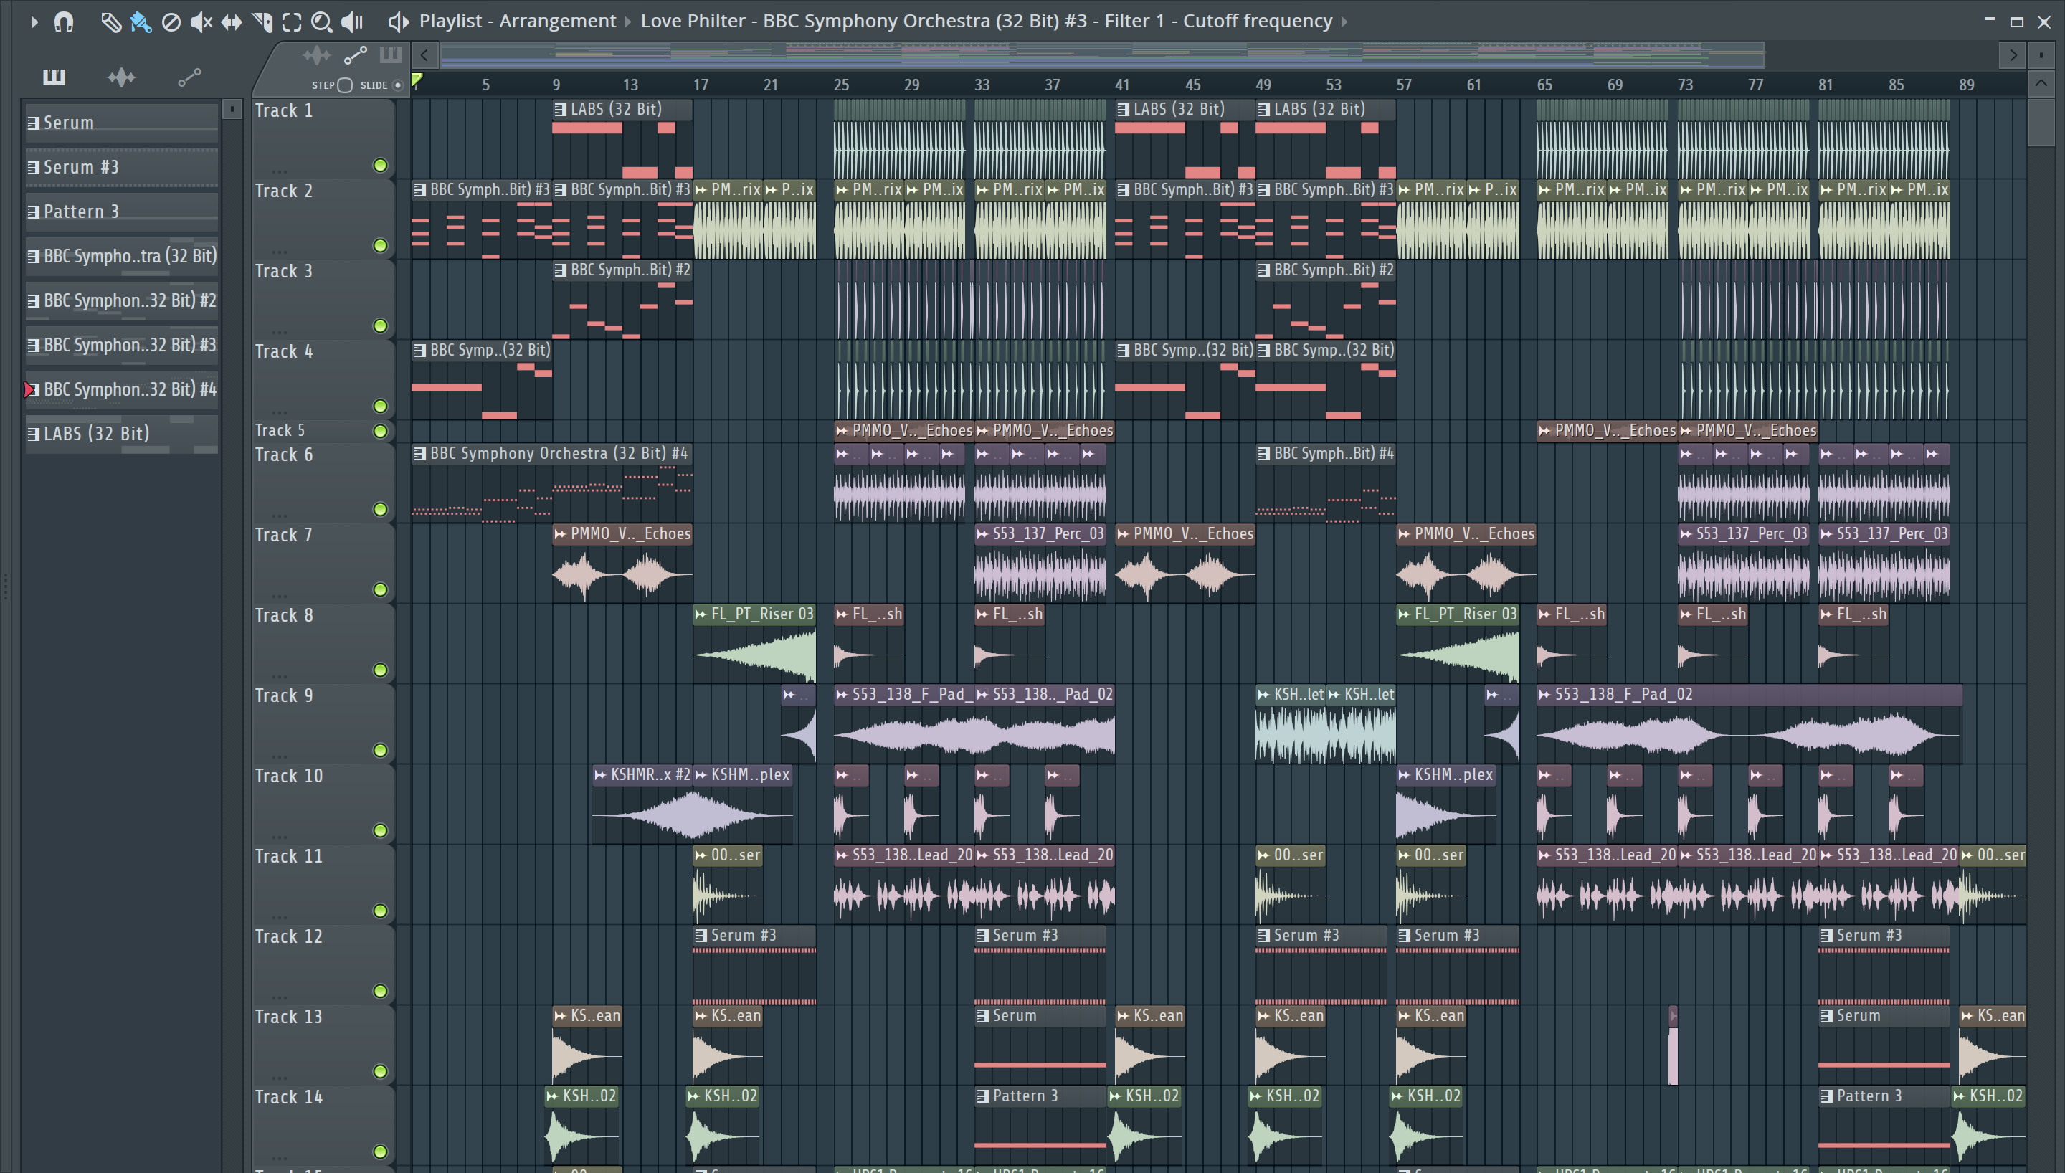Screen dimensions: 2065x1173
Task: Select the Draw pencil tool
Action: pyautogui.click(x=110, y=22)
